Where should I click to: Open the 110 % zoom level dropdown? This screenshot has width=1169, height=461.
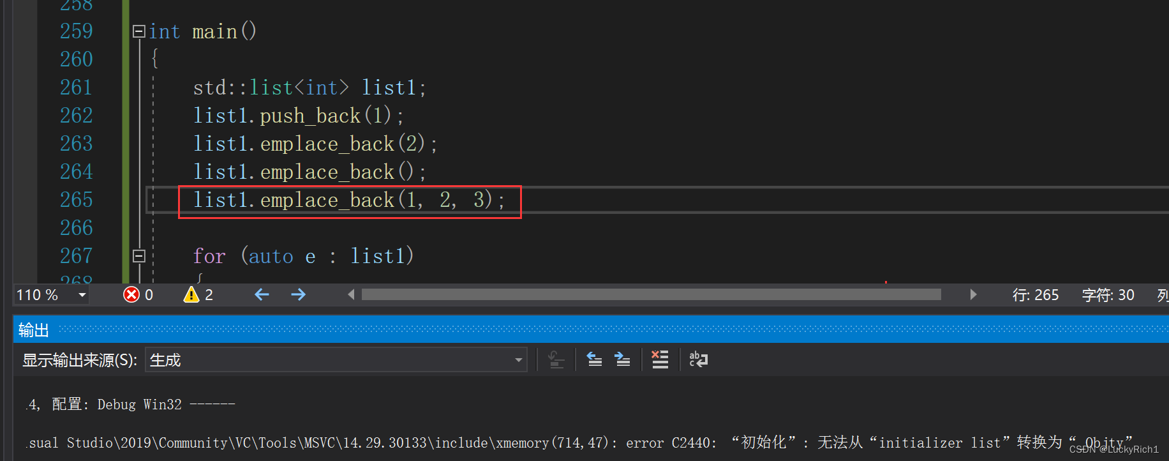[82, 295]
